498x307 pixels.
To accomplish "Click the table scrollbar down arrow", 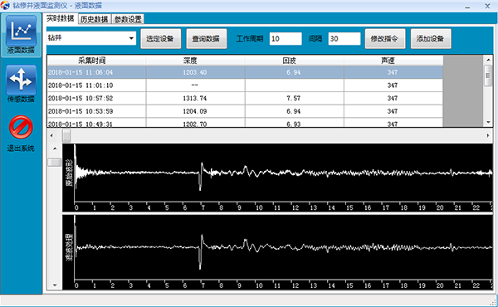I will pos(488,122).
